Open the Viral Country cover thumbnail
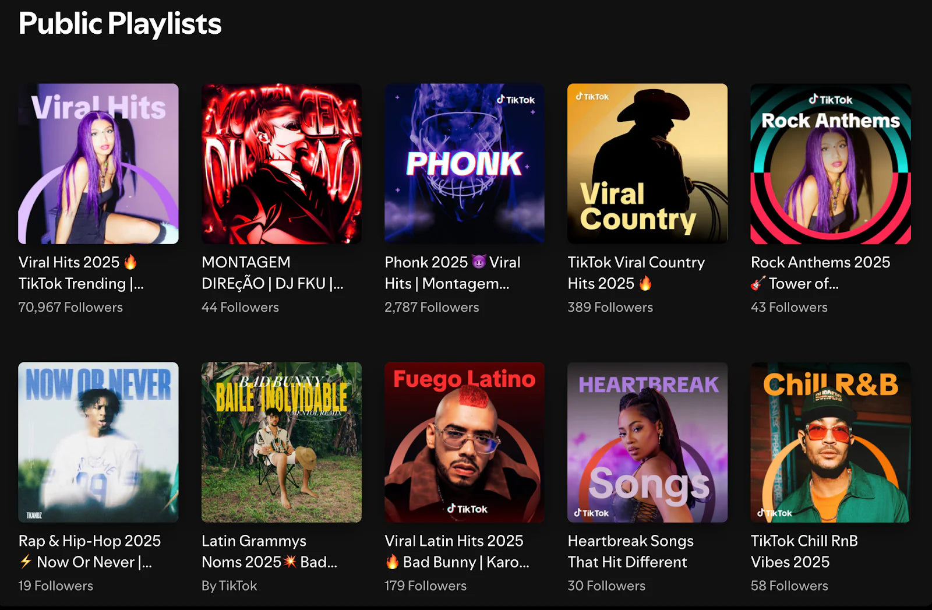932x610 pixels. (x=647, y=164)
